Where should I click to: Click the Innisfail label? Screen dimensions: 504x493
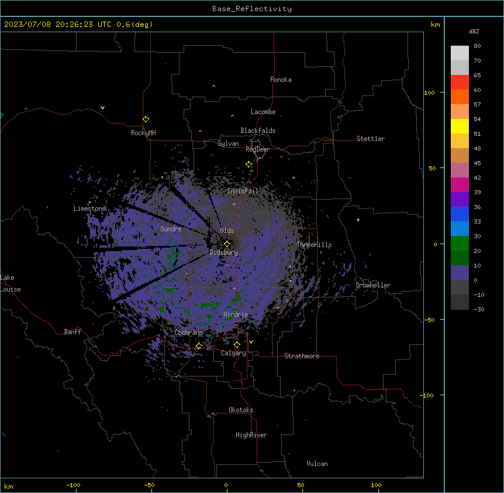[x=243, y=191]
